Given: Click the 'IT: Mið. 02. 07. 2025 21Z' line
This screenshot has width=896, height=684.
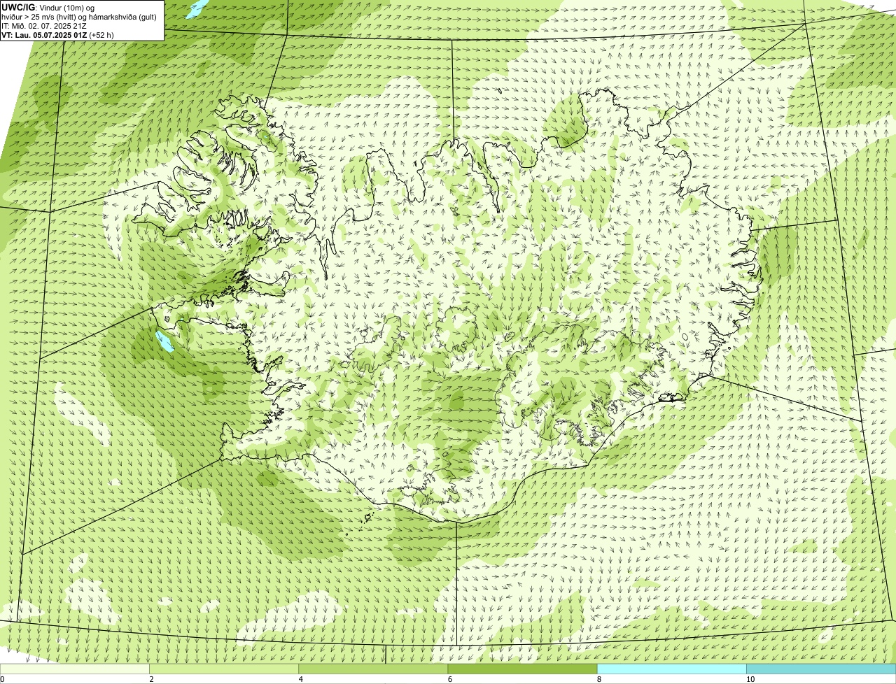Looking at the screenshot, I should pos(45,25).
